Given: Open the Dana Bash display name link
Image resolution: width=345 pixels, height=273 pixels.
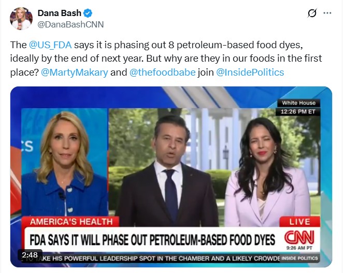Looking at the screenshot, I should tap(60, 13).
